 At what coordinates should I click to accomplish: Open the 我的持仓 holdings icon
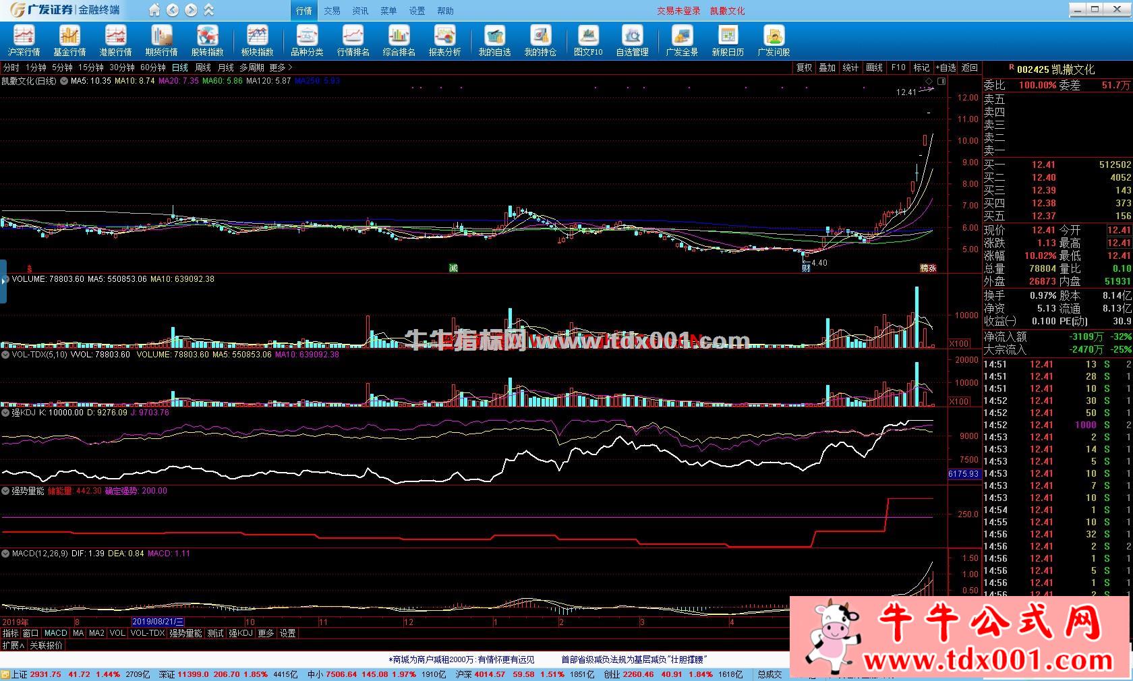coord(540,40)
